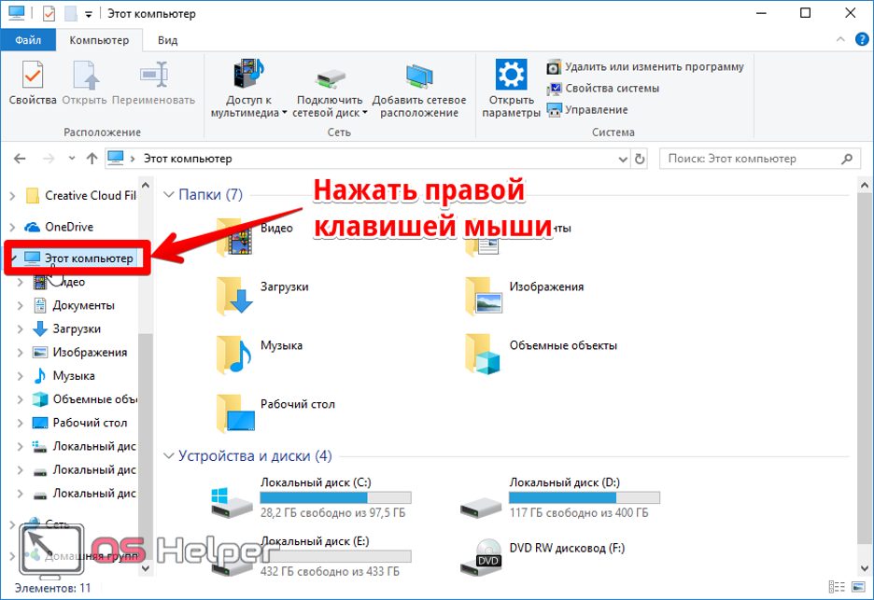The height and width of the screenshot is (600, 874).
Task: Switch to details view icon in status bar
Action: [x=838, y=587]
